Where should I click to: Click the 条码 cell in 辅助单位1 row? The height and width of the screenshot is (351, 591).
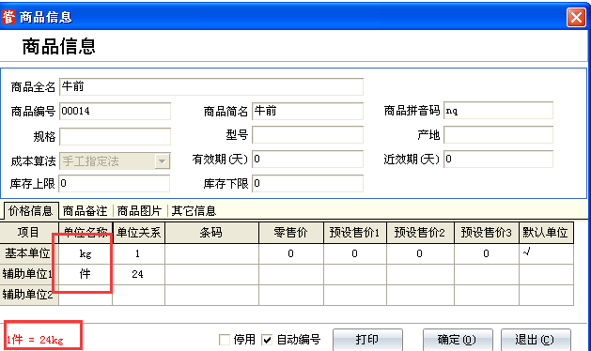coord(211,274)
